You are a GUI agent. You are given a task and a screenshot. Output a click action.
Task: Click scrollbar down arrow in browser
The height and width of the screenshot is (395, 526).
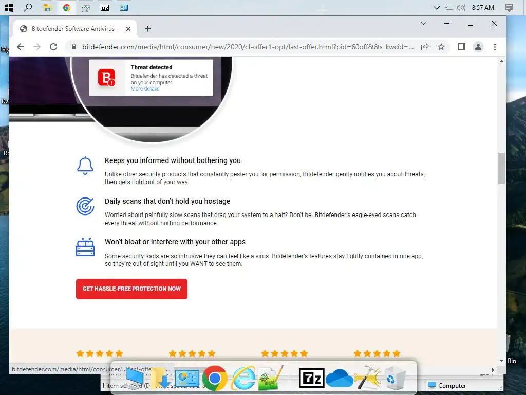[501, 361]
